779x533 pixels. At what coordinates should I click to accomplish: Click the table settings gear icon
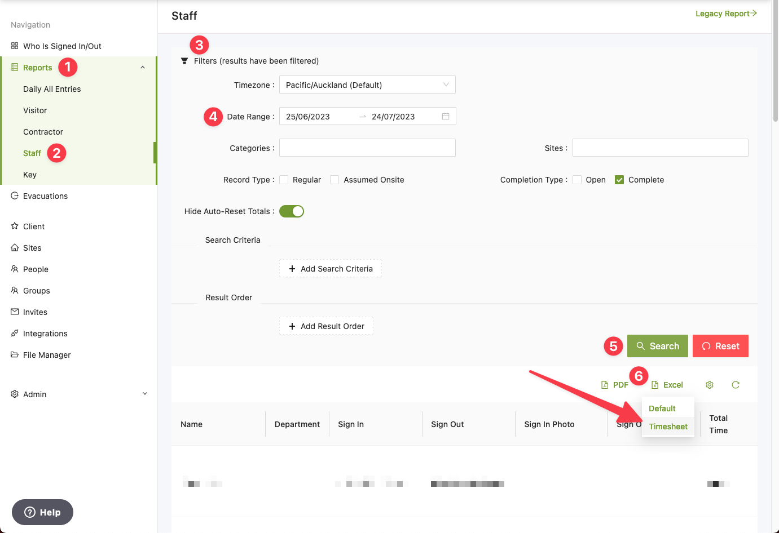click(710, 385)
